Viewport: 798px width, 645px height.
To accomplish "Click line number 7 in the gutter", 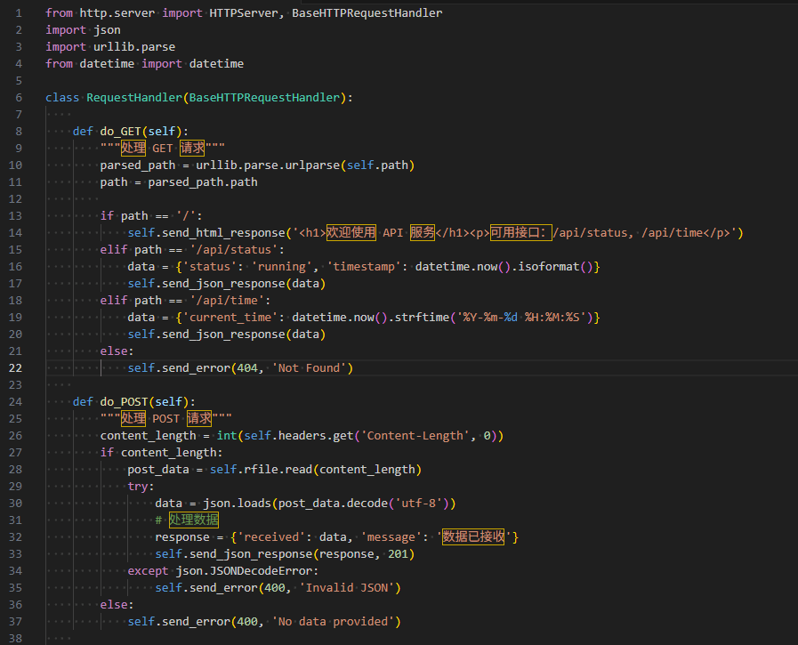I will pos(19,115).
